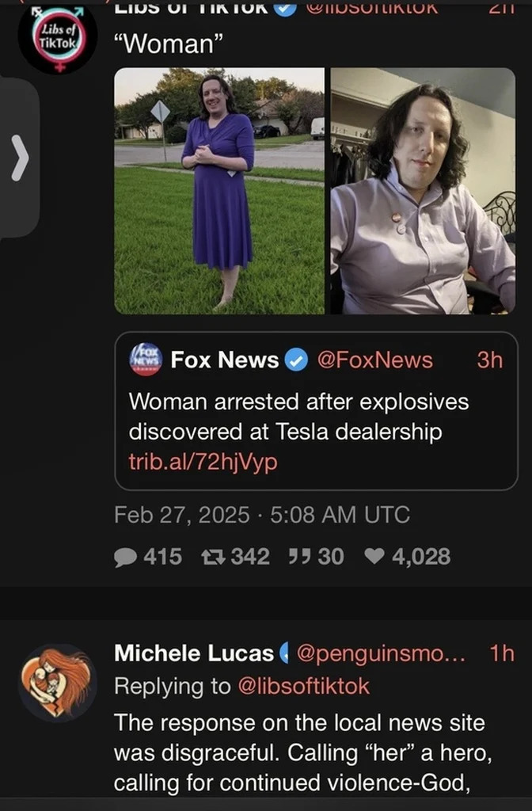Tap the Michele Lucas display name
This screenshot has width=532, height=811.
pos(194,653)
